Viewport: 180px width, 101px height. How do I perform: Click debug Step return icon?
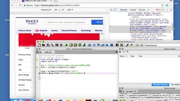tap(103, 45)
